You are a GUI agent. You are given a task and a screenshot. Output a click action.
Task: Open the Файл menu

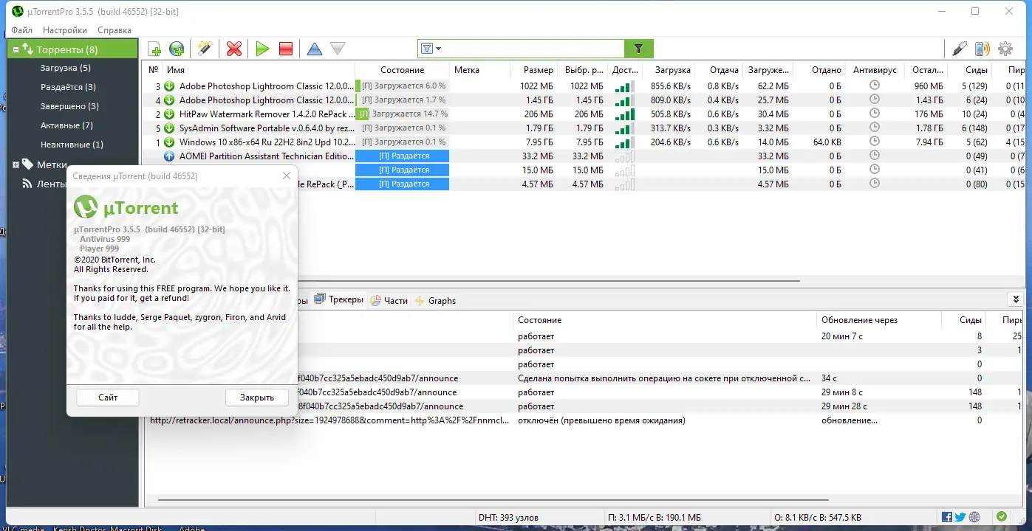[22, 30]
